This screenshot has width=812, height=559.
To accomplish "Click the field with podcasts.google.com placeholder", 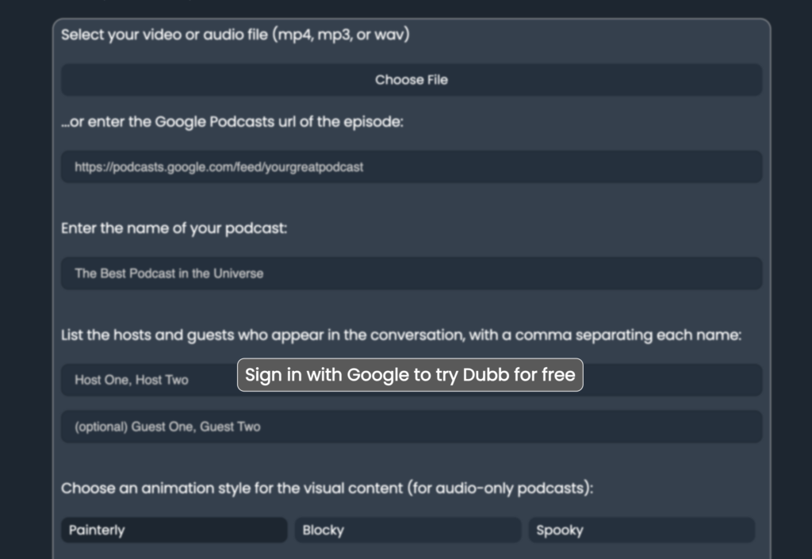I will point(411,167).
